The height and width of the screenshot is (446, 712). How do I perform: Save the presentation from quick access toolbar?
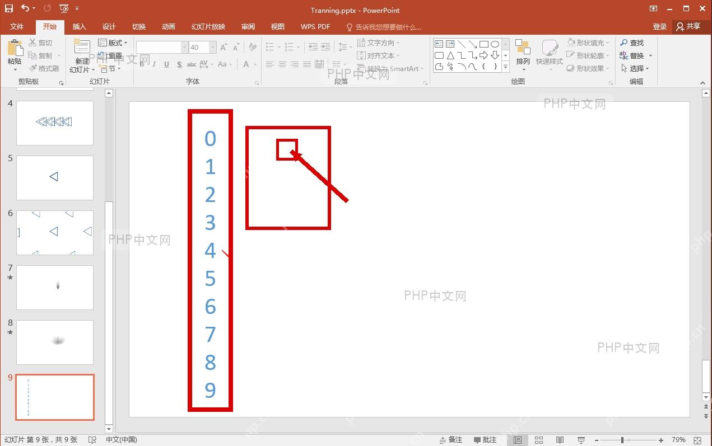tap(9, 8)
